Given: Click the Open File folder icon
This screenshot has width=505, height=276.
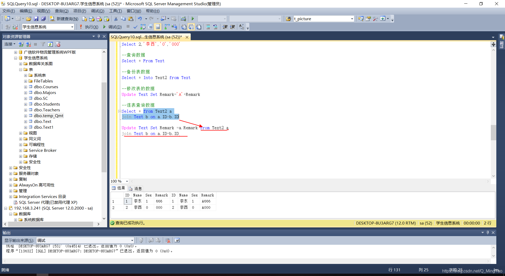Looking at the screenshot, I should click(29, 19).
